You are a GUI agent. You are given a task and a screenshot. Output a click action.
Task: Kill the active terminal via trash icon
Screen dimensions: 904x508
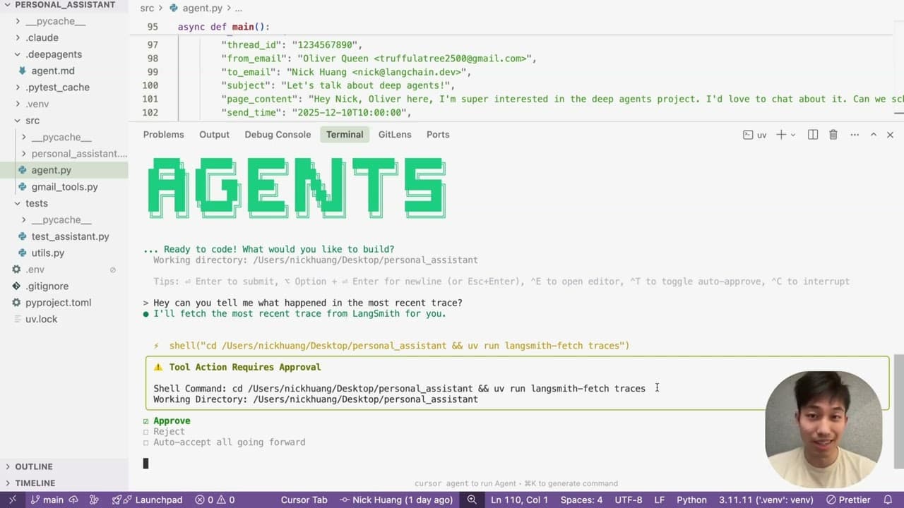[x=833, y=134]
